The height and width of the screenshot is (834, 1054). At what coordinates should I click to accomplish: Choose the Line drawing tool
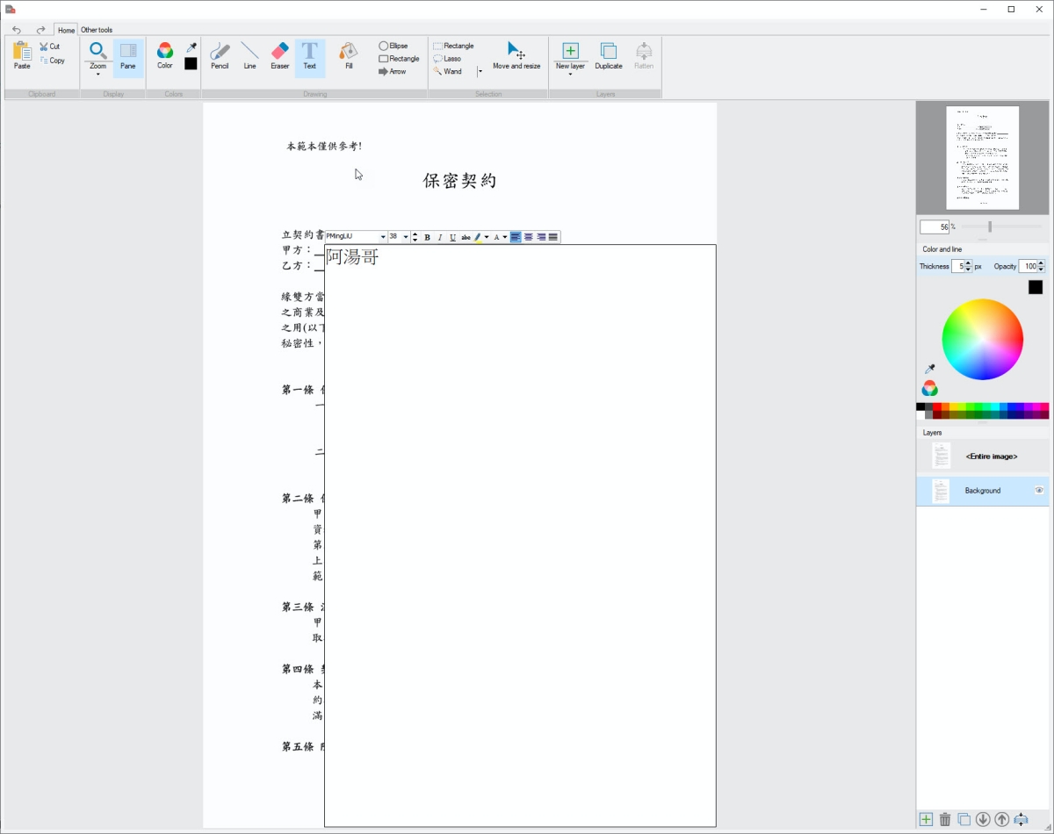249,55
